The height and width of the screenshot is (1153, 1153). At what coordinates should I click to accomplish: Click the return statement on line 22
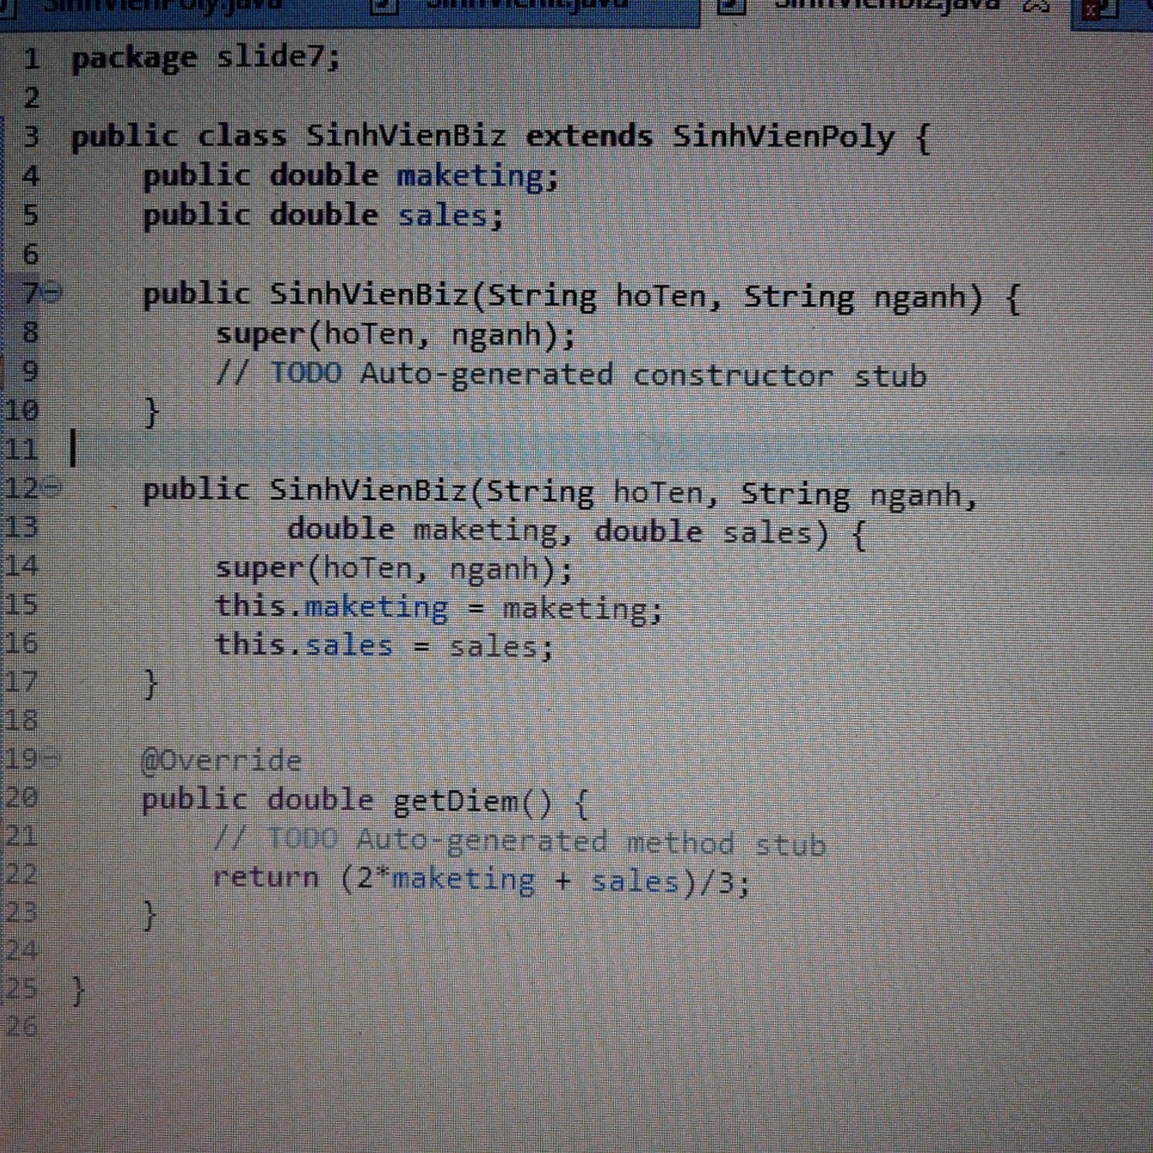pos(265,878)
